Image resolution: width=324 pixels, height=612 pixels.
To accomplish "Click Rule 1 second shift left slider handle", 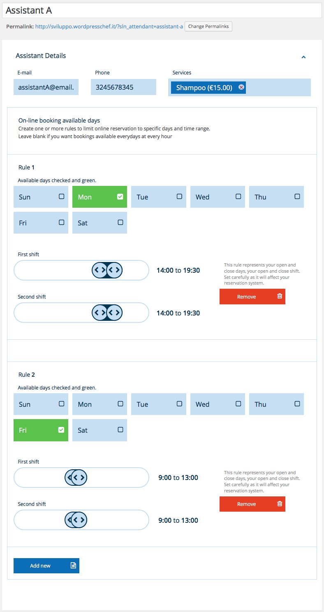I will [x=100, y=313].
